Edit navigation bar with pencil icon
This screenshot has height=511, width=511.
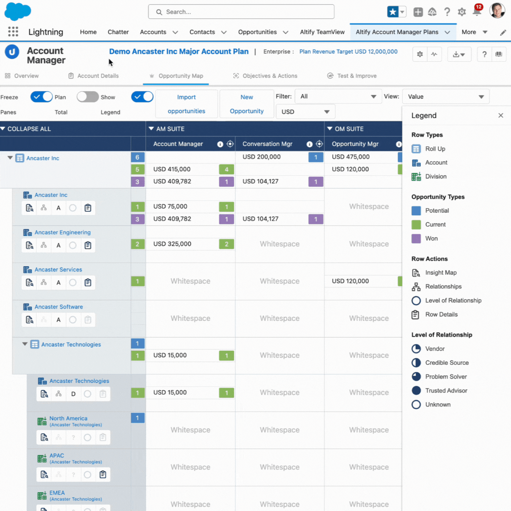pos(503,33)
